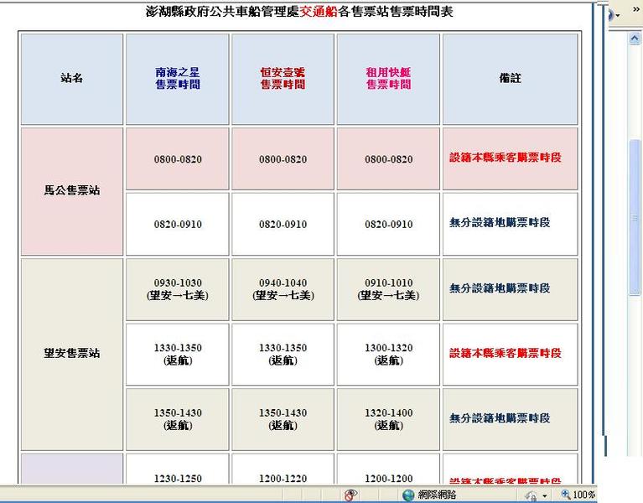643x503 pixels.
Task: Click the 網際網路 zone label in status bar
Action: point(437,495)
